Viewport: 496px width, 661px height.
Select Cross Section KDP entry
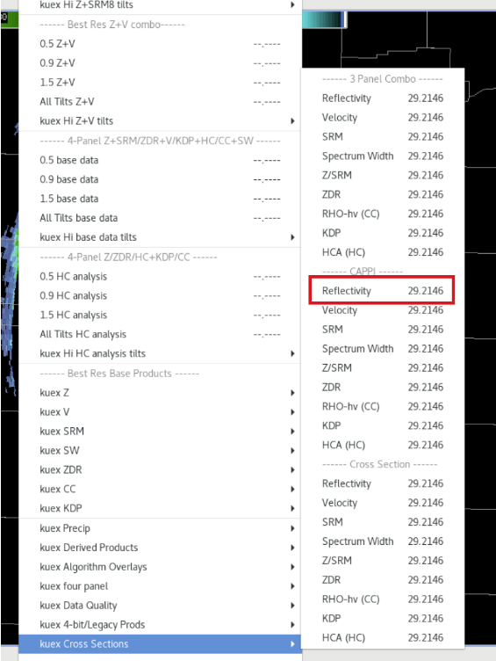pyautogui.click(x=383, y=619)
